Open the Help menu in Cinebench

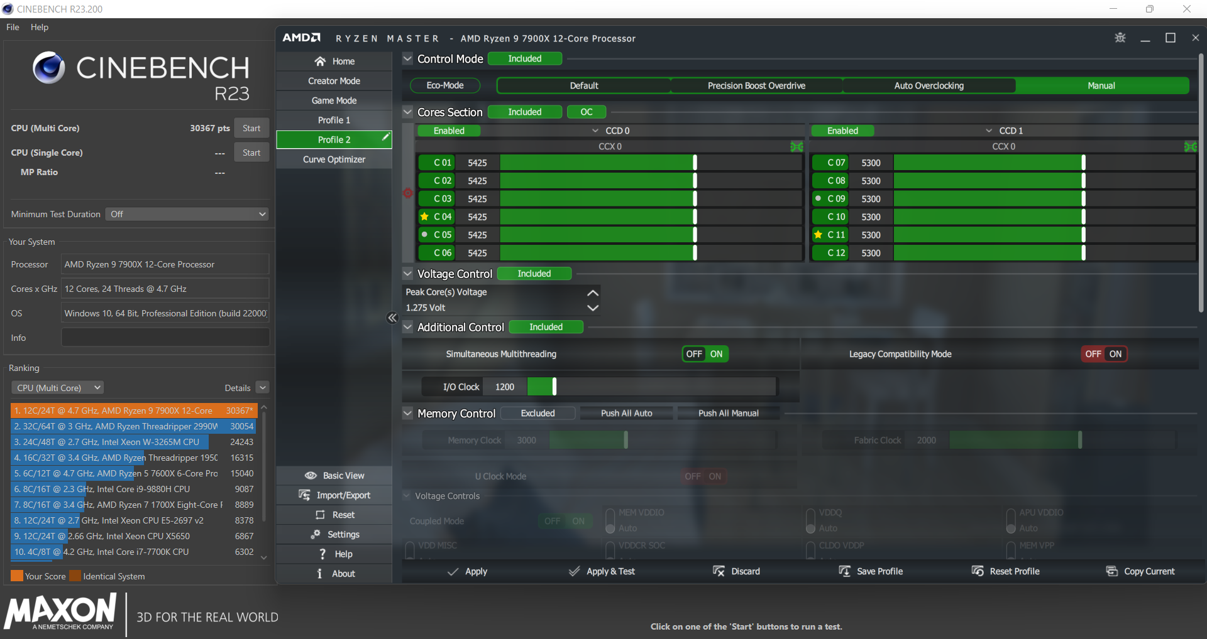coord(40,27)
